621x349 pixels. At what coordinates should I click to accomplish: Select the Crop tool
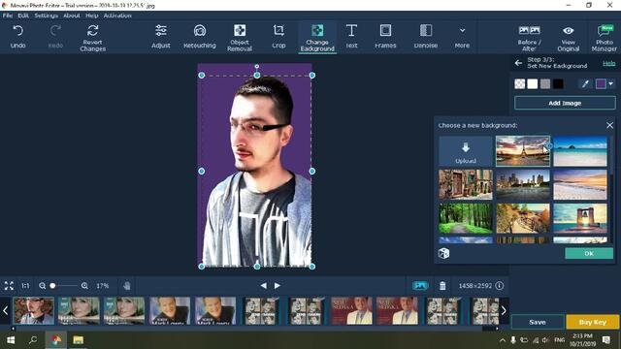[278, 37]
